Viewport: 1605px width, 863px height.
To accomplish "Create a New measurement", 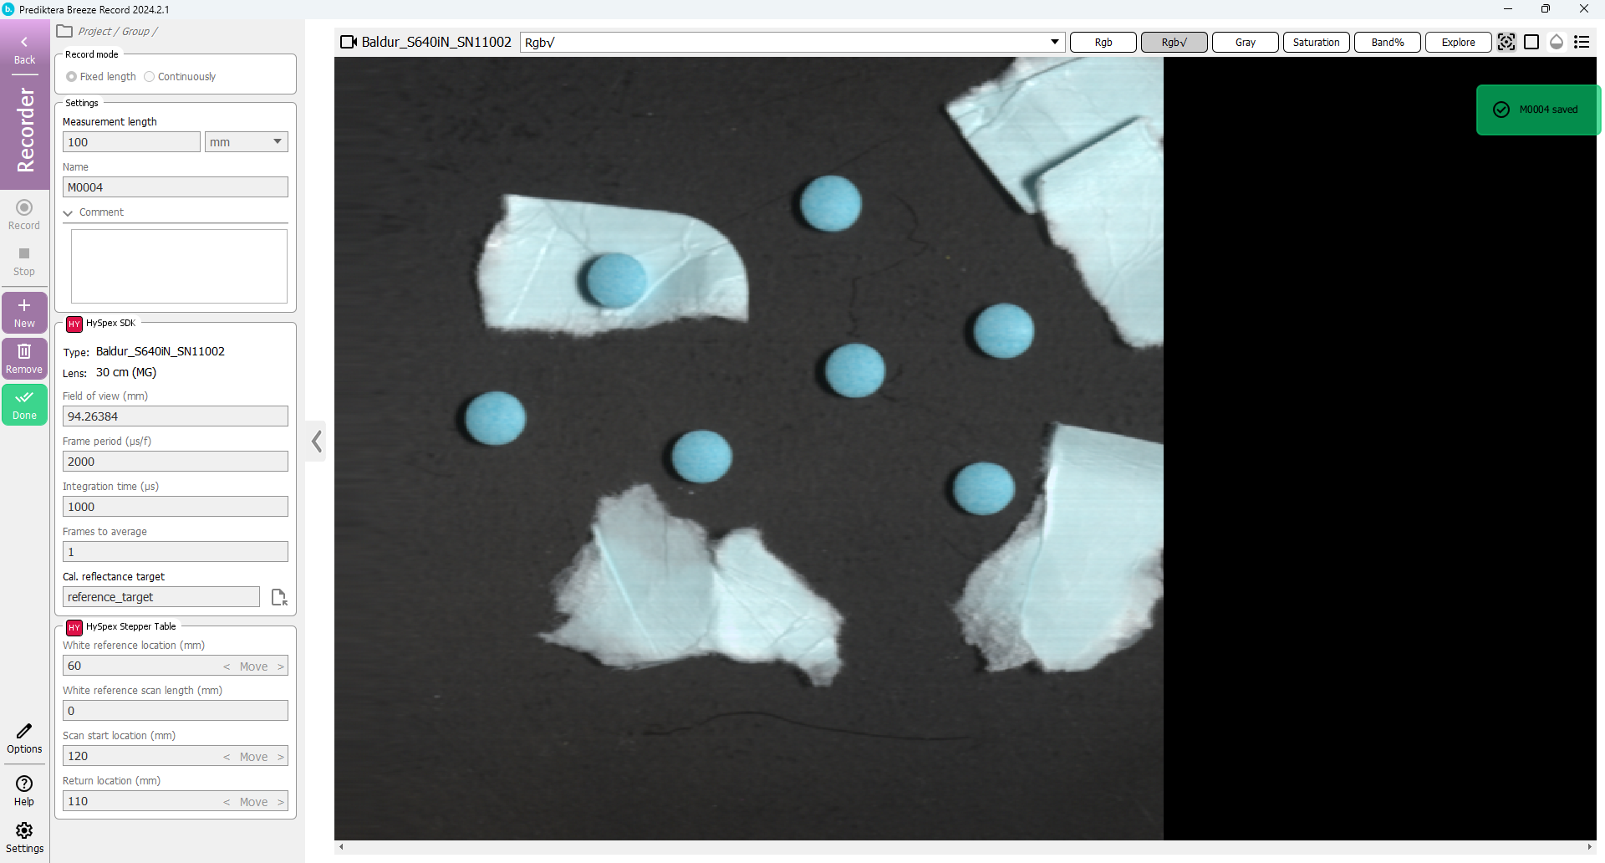I will pos(24,312).
